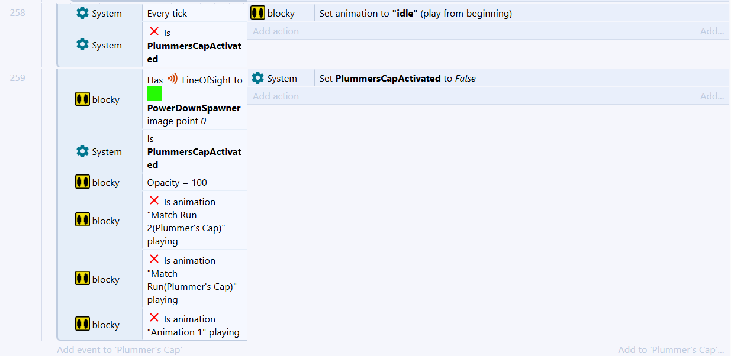Click Add action under Set PlummersCapActivated

[276, 96]
